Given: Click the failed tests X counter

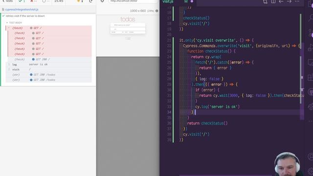Looking at the screenshot, I should [x=34, y=1].
